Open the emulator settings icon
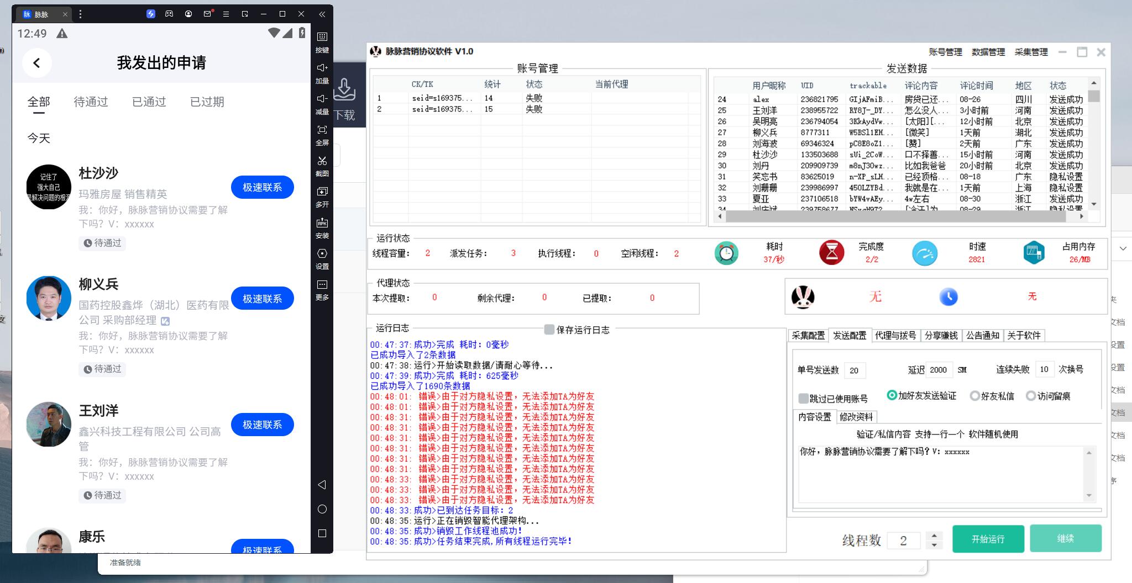This screenshot has height=583, width=1132. (322, 254)
